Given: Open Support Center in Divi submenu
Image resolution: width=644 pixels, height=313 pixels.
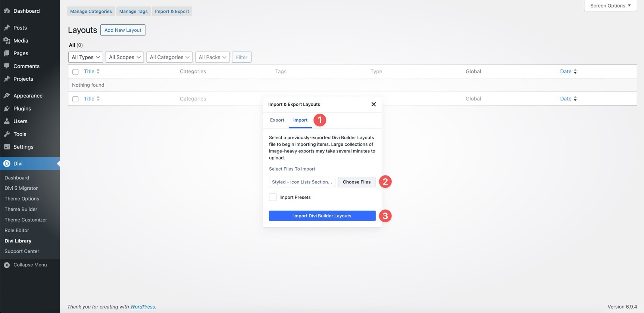Looking at the screenshot, I should [22, 251].
